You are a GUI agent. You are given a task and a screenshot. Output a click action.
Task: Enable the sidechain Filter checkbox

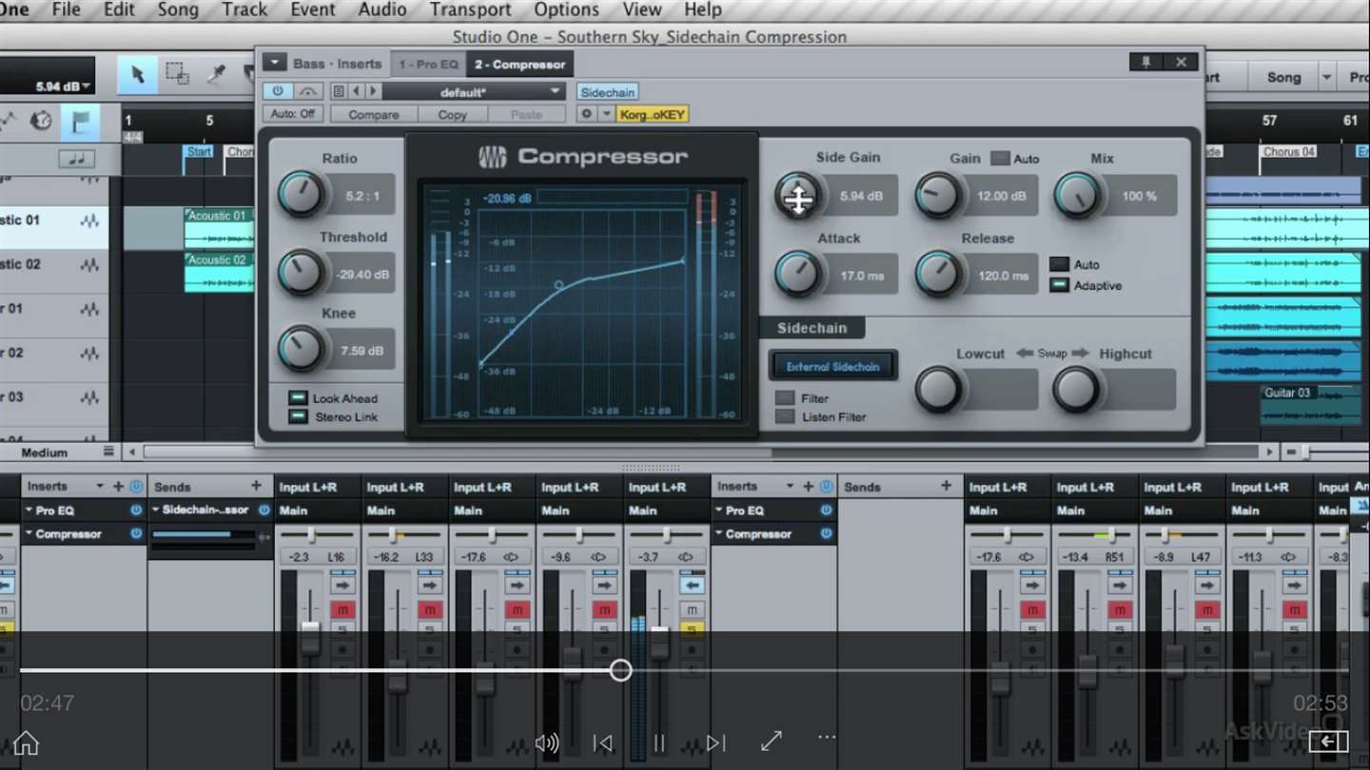coord(785,398)
